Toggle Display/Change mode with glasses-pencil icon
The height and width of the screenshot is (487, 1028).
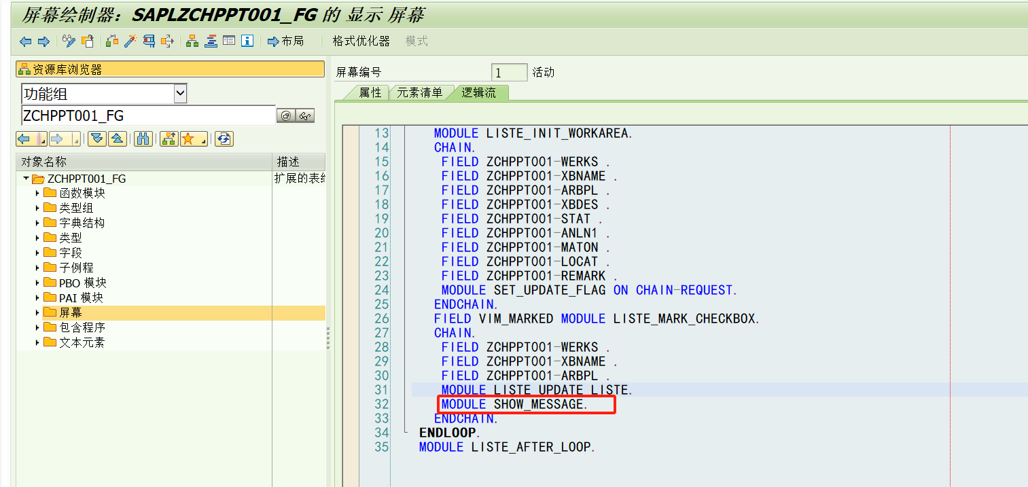[69, 41]
